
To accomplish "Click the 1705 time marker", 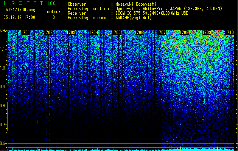I will point(116,32).
